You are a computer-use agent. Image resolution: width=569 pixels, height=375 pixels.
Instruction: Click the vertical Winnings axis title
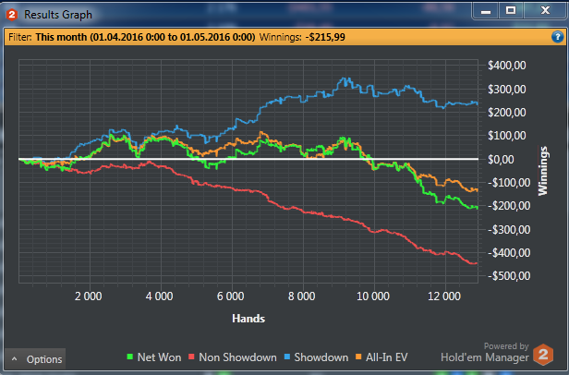[x=543, y=171]
